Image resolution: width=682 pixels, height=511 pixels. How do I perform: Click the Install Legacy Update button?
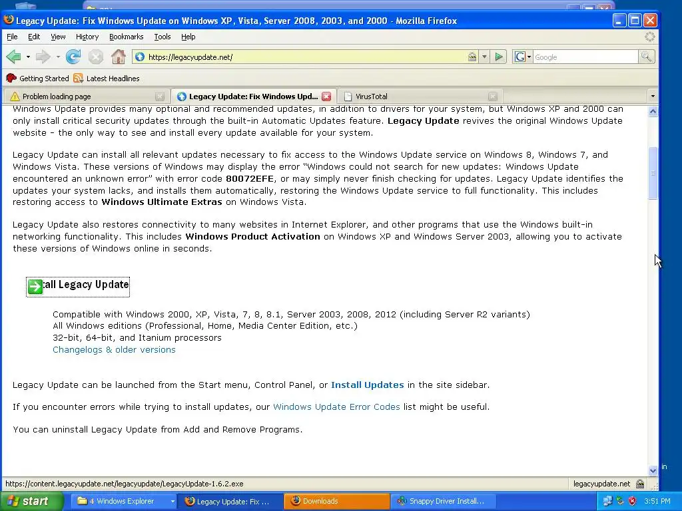[x=78, y=287]
